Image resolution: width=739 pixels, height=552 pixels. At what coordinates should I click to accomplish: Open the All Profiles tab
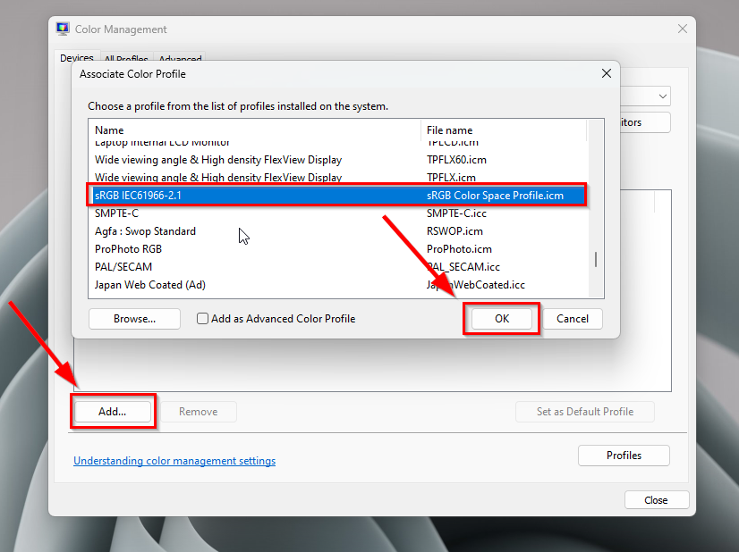tap(126, 60)
